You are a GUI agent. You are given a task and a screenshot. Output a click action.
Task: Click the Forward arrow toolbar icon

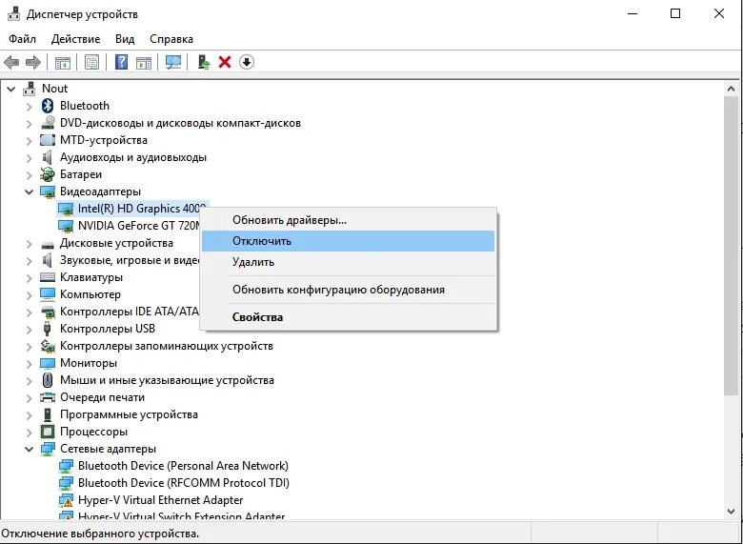[33, 62]
